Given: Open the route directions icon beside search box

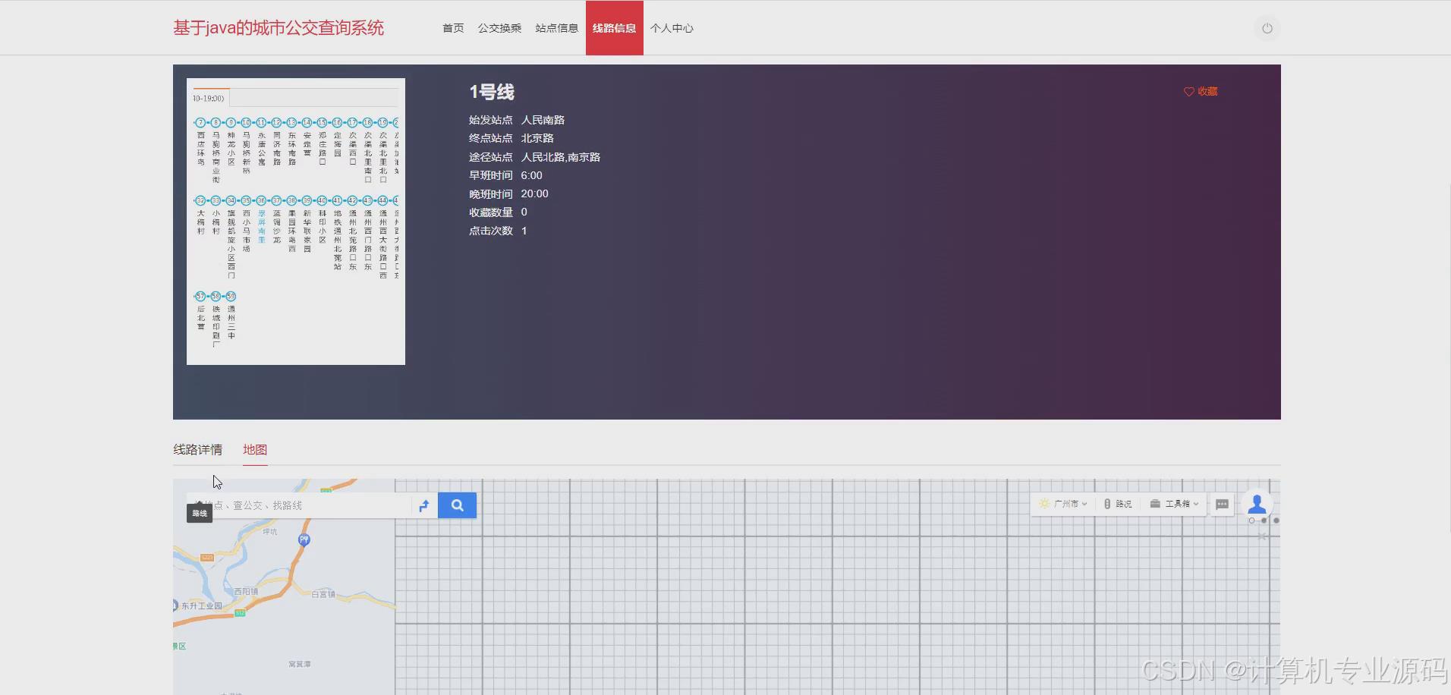Looking at the screenshot, I should pyautogui.click(x=423, y=505).
